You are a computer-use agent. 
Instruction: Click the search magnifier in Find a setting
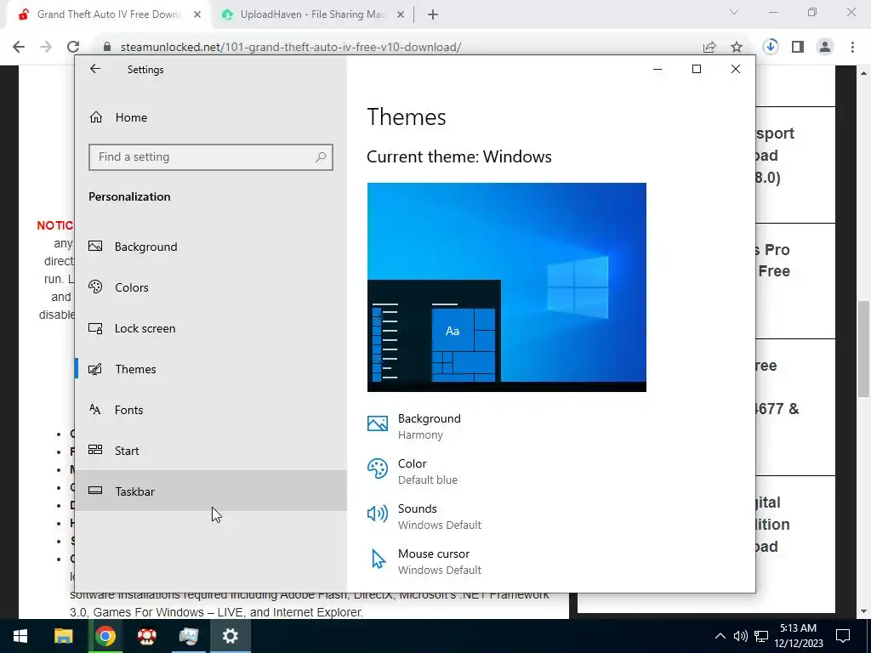click(x=321, y=157)
